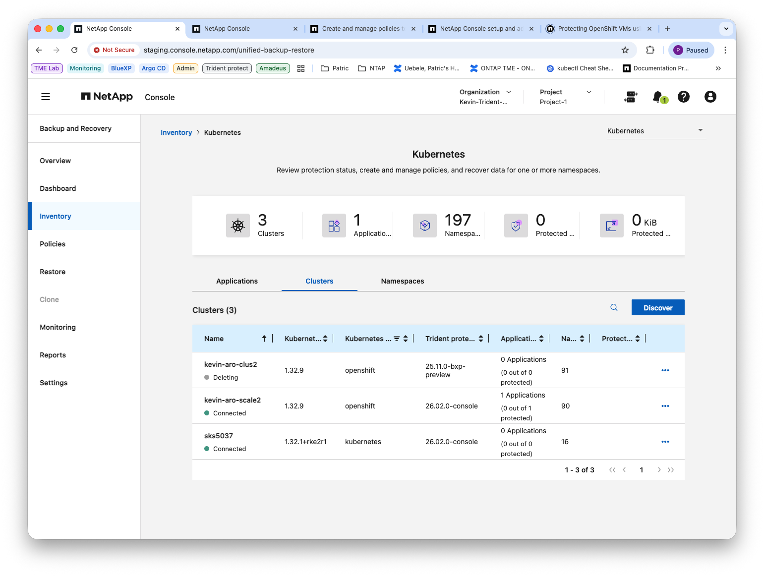The height and width of the screenshot is (576, 764).
Task: Click the search icon above clusters table
Action: pos(614,307)
